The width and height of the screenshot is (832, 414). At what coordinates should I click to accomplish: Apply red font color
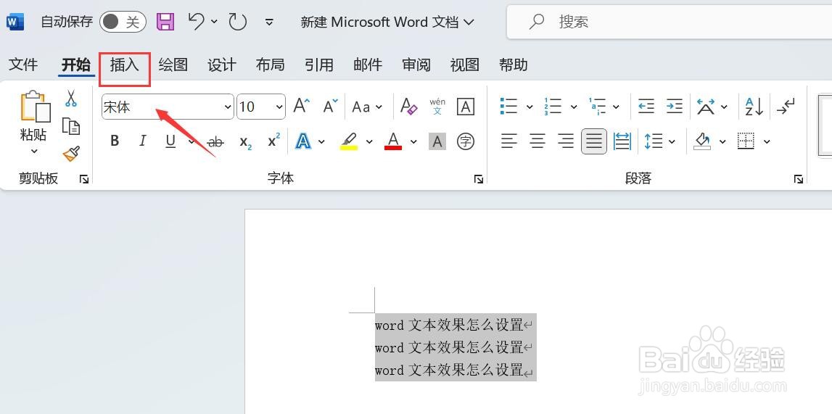pos(392,141)
